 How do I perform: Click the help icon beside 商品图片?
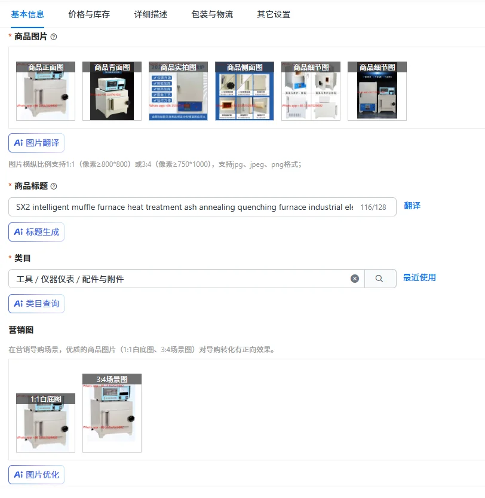tap(54, 37)
